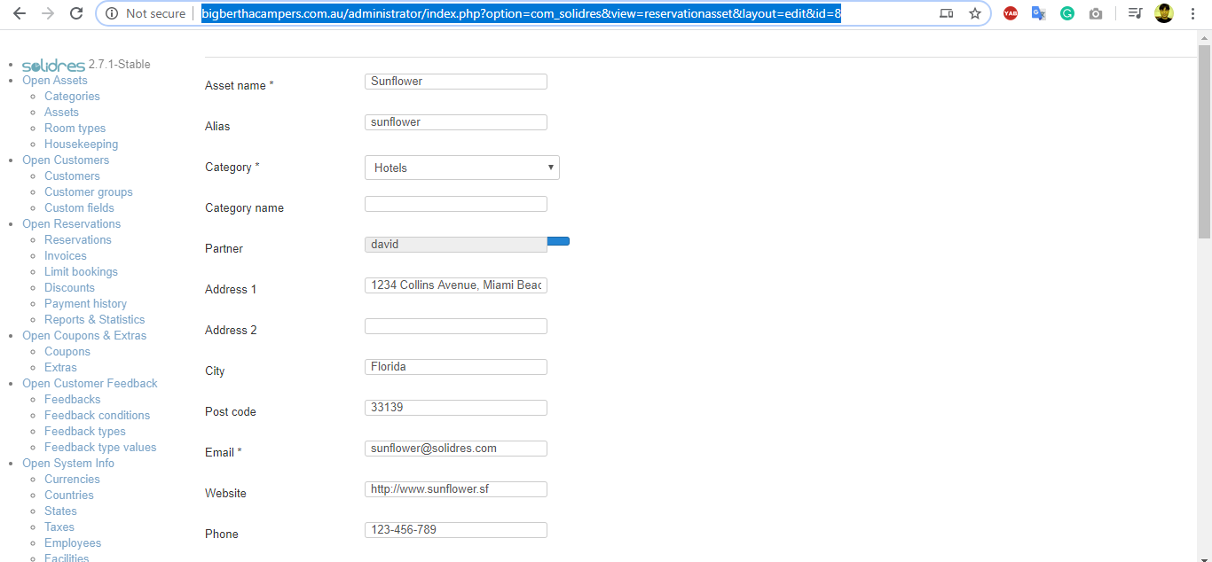Go back to the previous page
The height and width of the screenshot is (562, 1212).
click(x=20, y=13)
